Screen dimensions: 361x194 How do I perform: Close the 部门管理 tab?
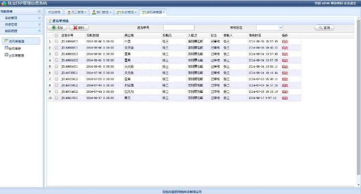[111, 12]
